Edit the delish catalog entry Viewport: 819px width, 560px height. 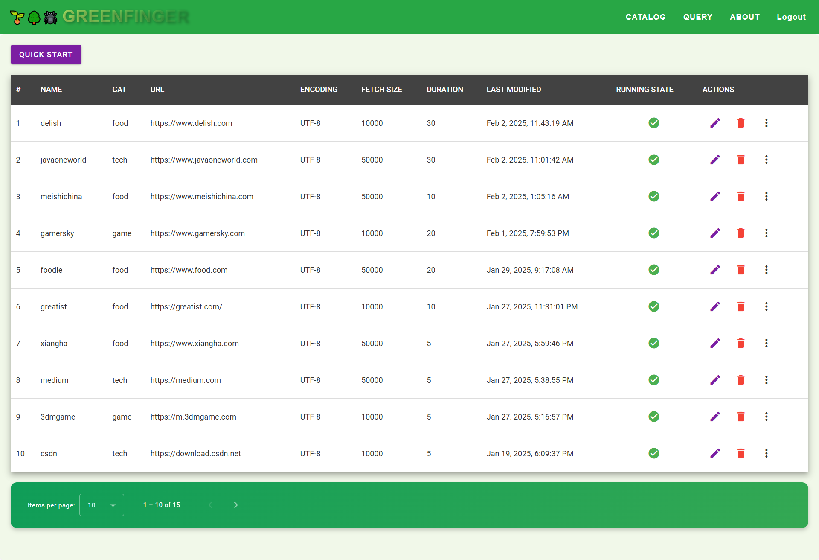click(x=715, y=123)
